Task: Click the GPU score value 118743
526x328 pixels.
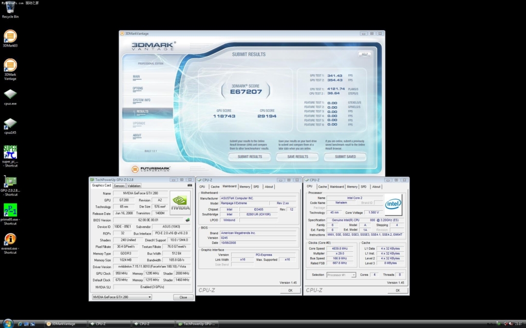Action: (224, 116)
